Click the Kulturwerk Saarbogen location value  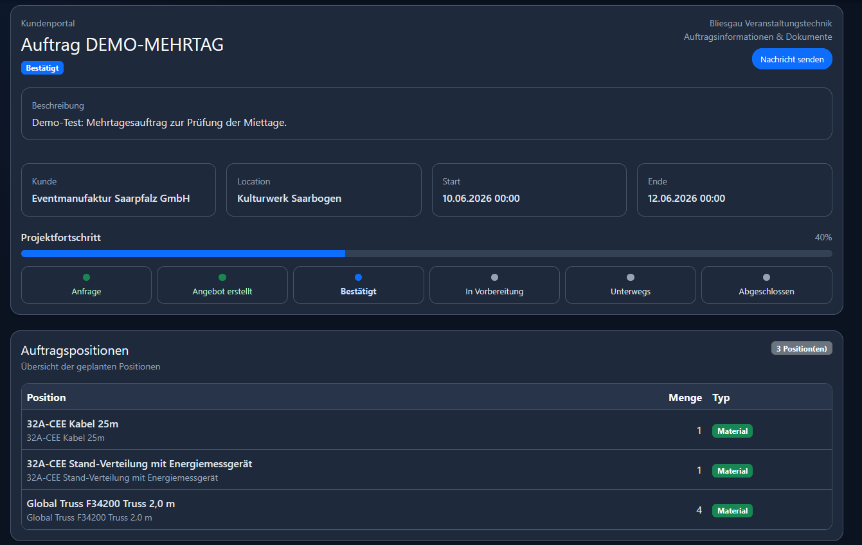289,199
